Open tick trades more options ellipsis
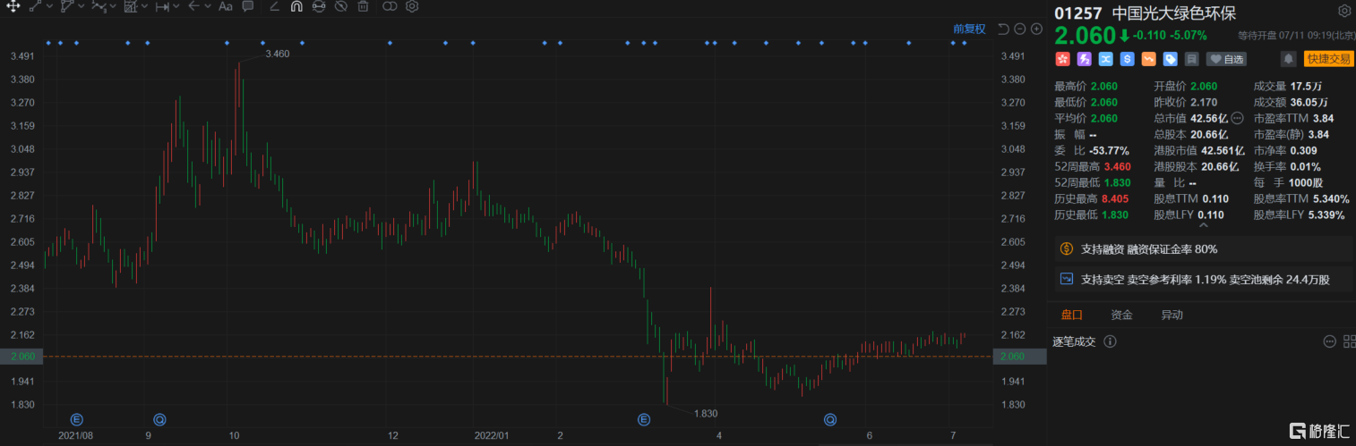The image size is (1356, 446). 1328,341
